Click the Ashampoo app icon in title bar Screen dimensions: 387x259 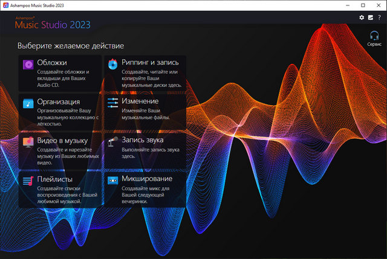(x=5, y=5)
